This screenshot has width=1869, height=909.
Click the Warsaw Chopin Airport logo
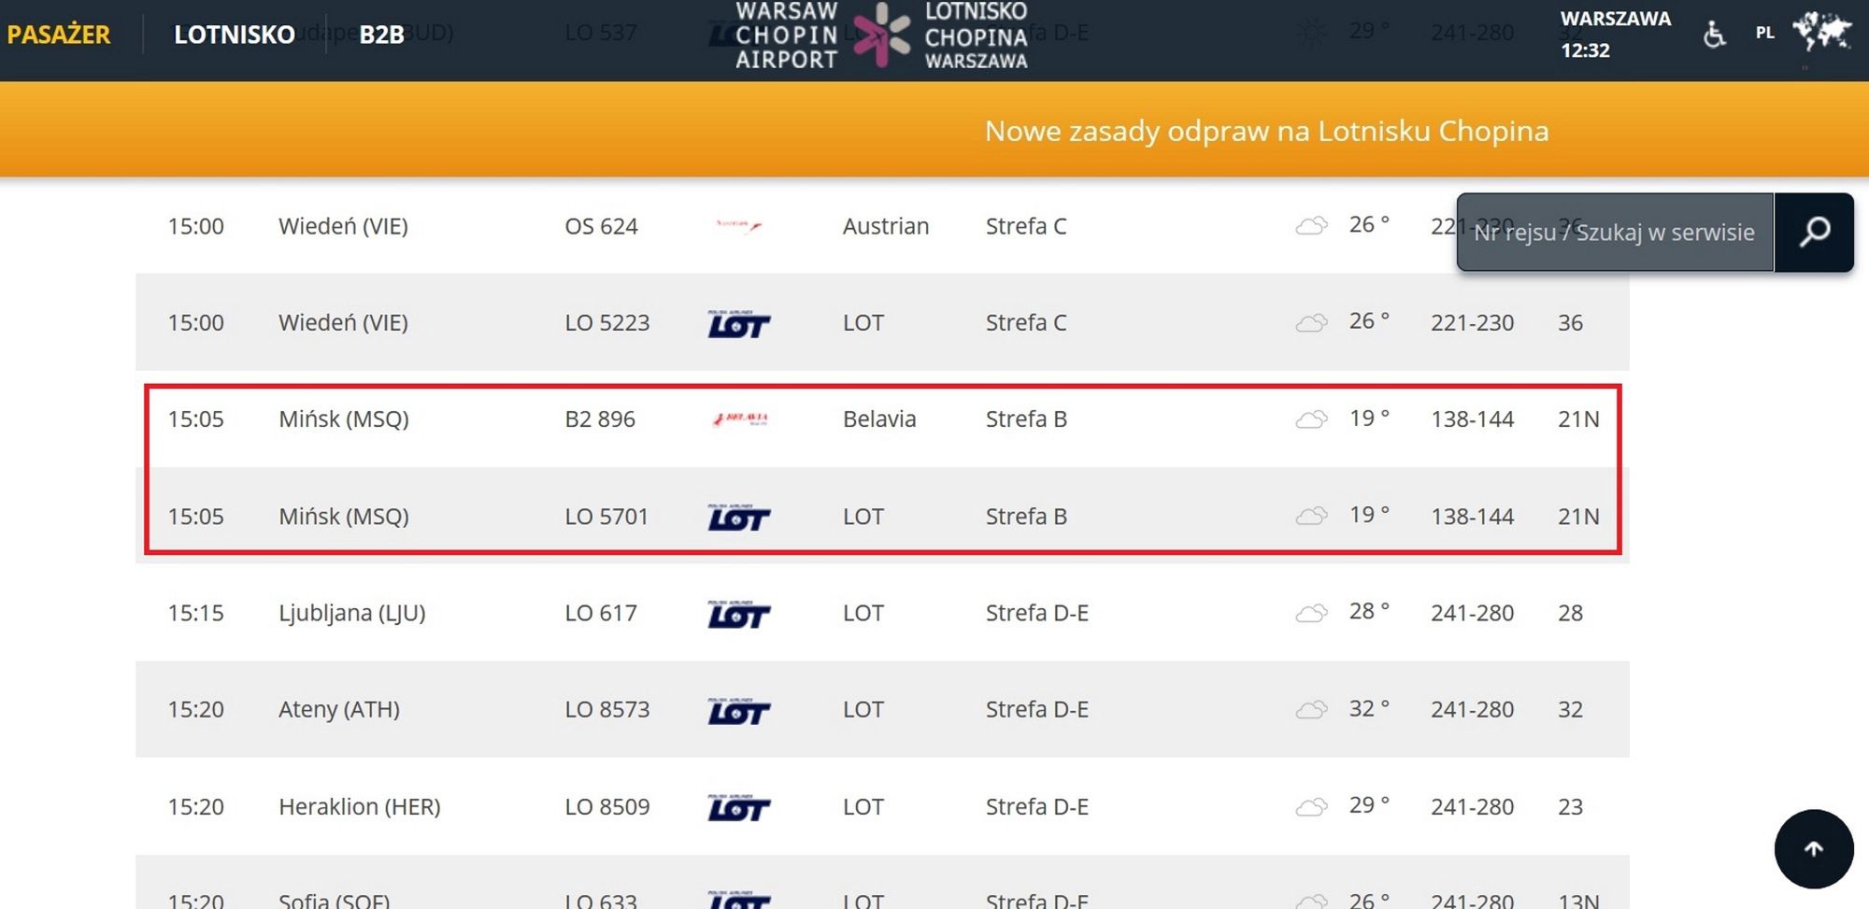point(881,36)
